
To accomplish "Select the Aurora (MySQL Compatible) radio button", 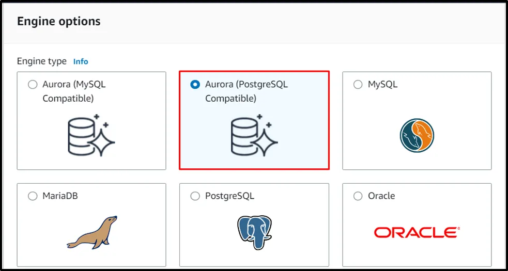I will tap(33, 85).
